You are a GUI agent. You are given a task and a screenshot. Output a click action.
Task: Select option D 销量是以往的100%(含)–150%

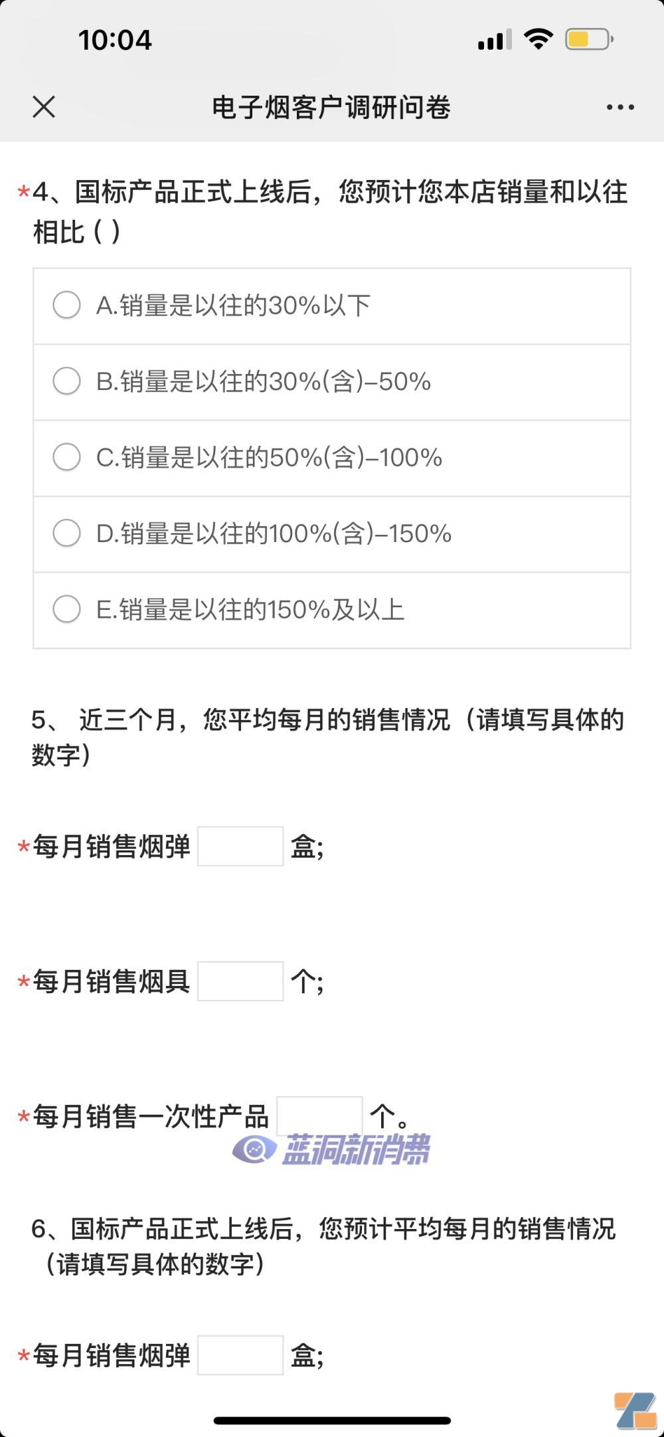(66, 532)
